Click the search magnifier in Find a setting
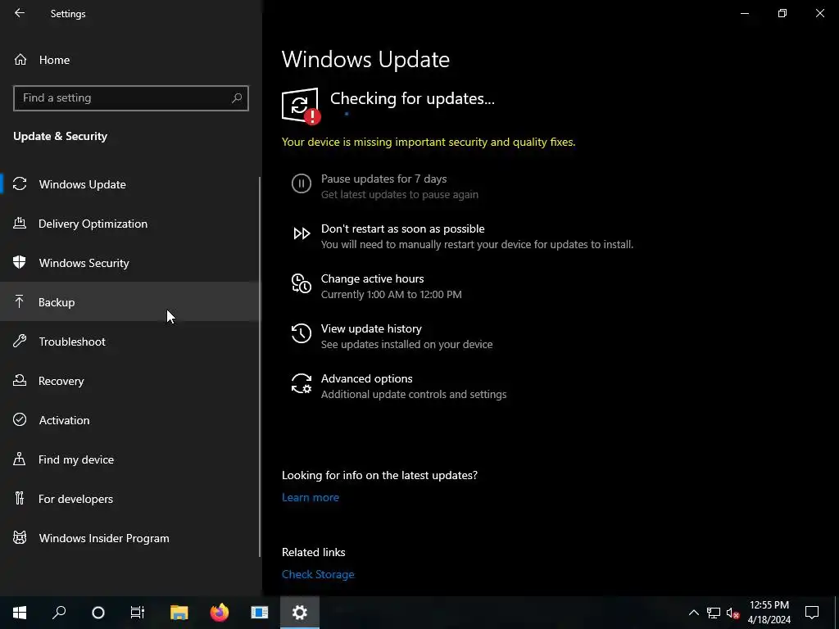Viewport: 839px width, 629px height. [237, 98]
